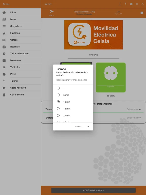
Task: Click the Sobre nosotros label
Action: pos(18,88)
